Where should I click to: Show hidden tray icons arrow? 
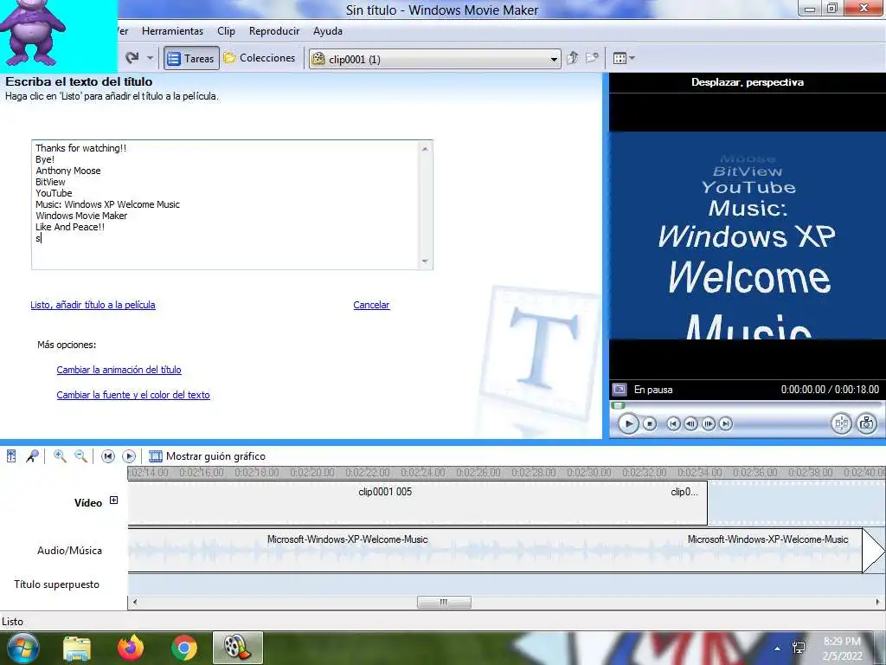click(x=778, y=649)
